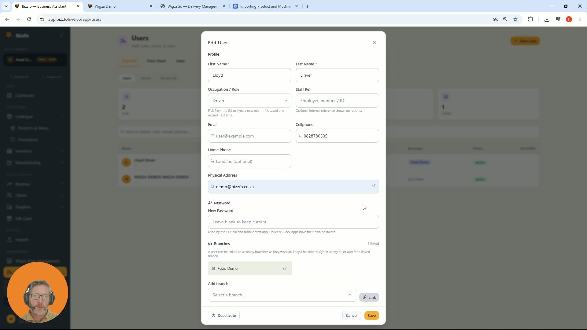Click the phone icon in Cellphone field

tap(300, 136)
